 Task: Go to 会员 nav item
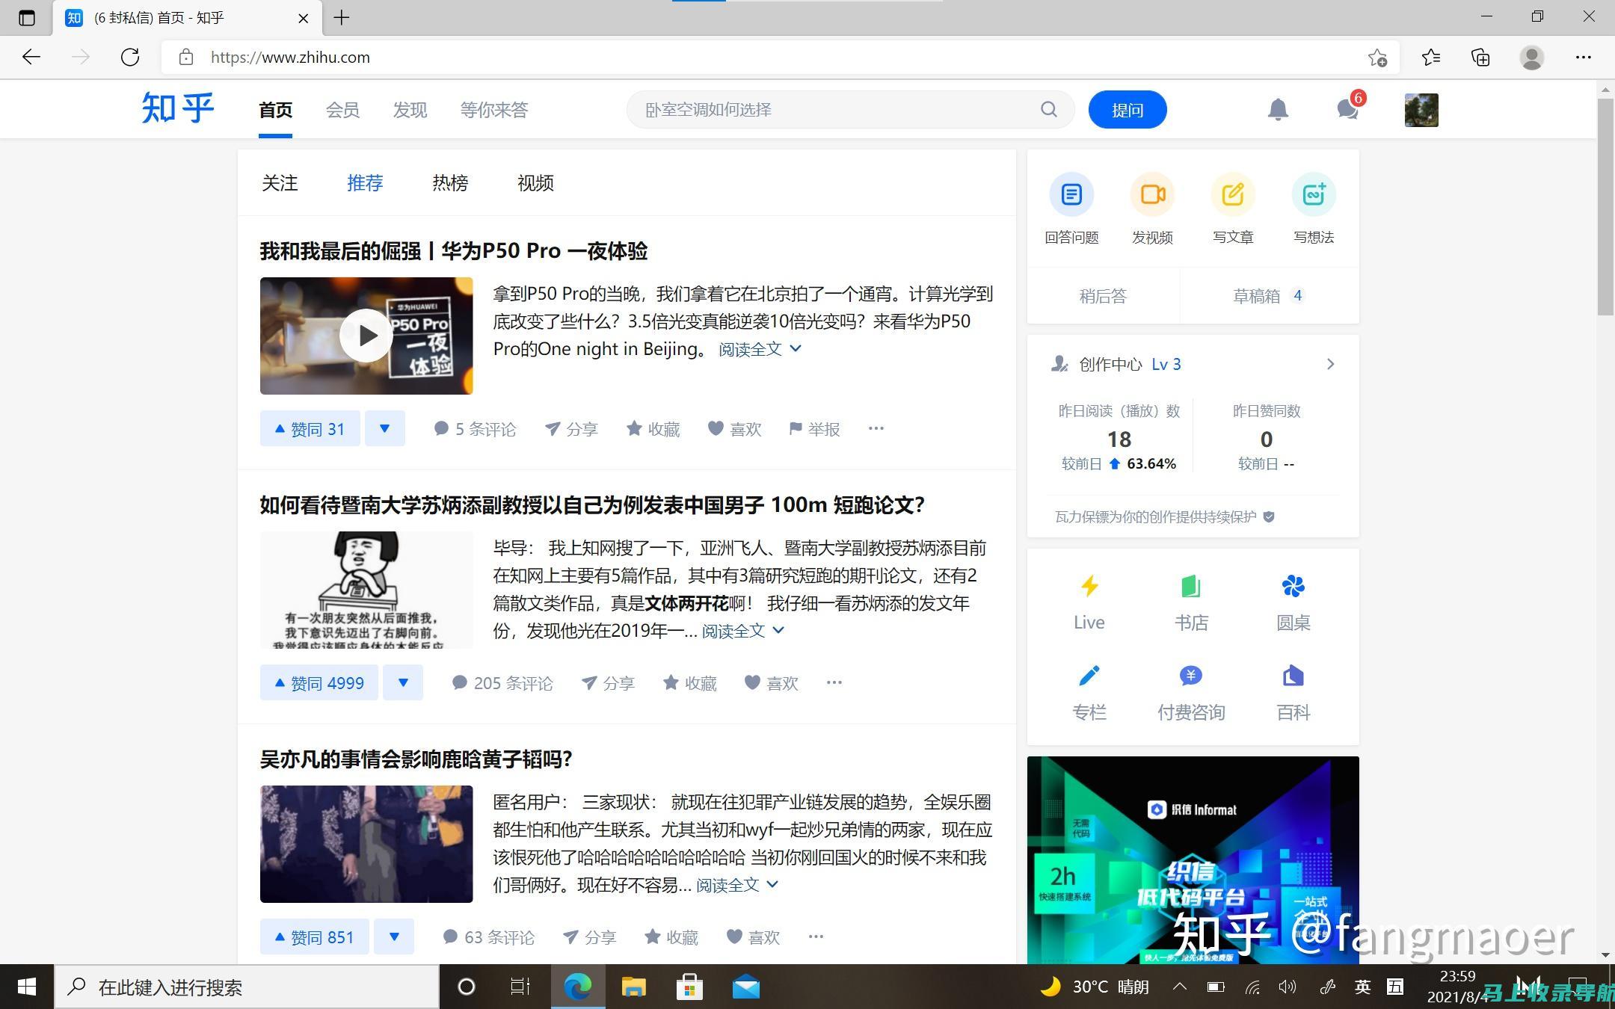tap(342, 110)
